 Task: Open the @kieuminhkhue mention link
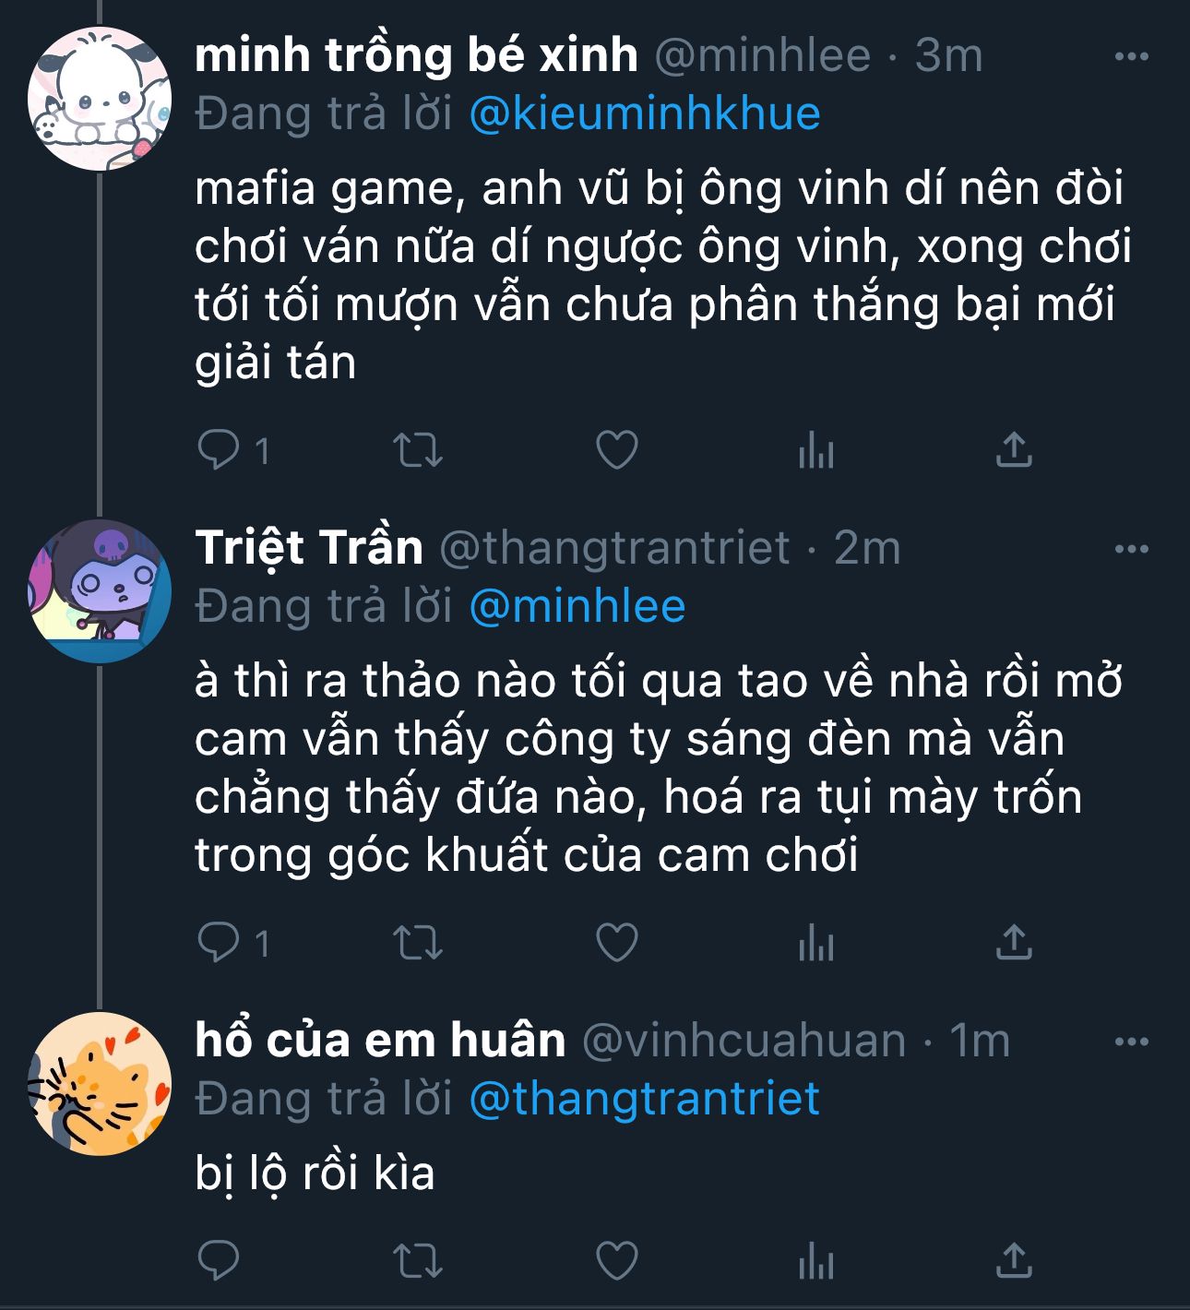[x=644, y=114]
